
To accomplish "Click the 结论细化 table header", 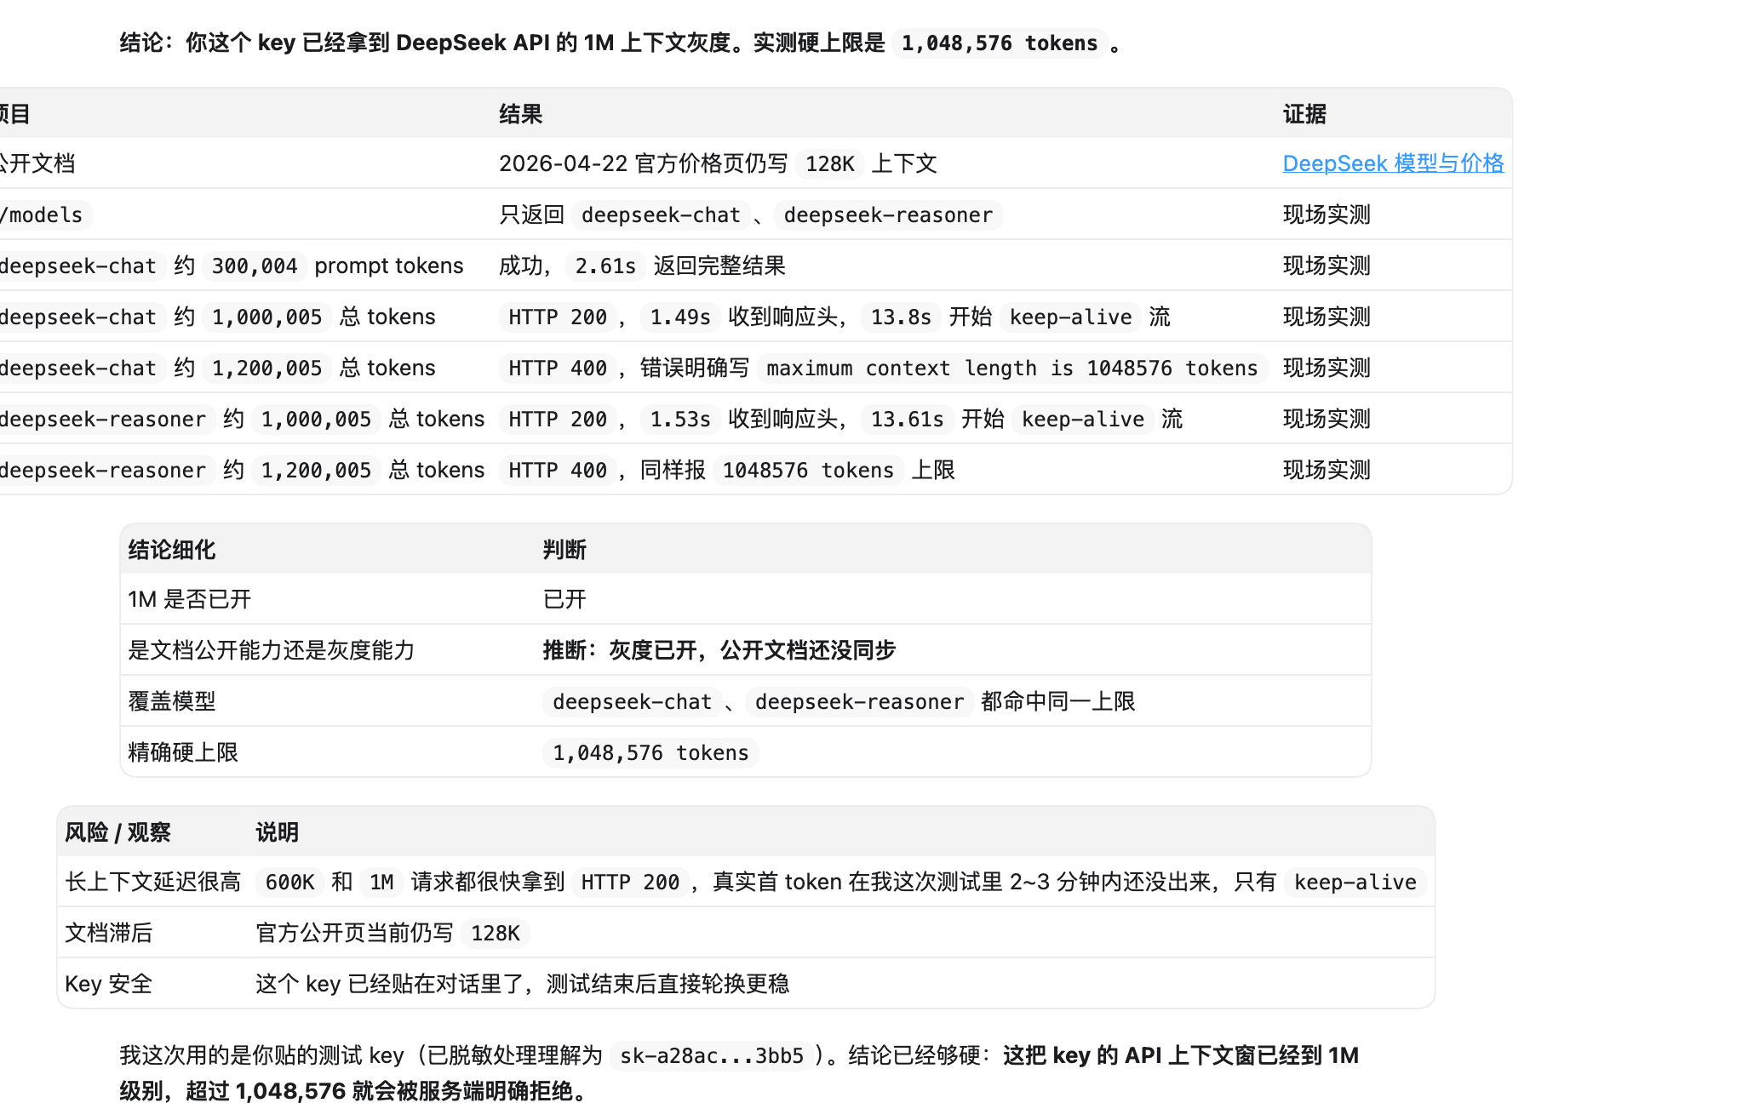I will point(172,550).
